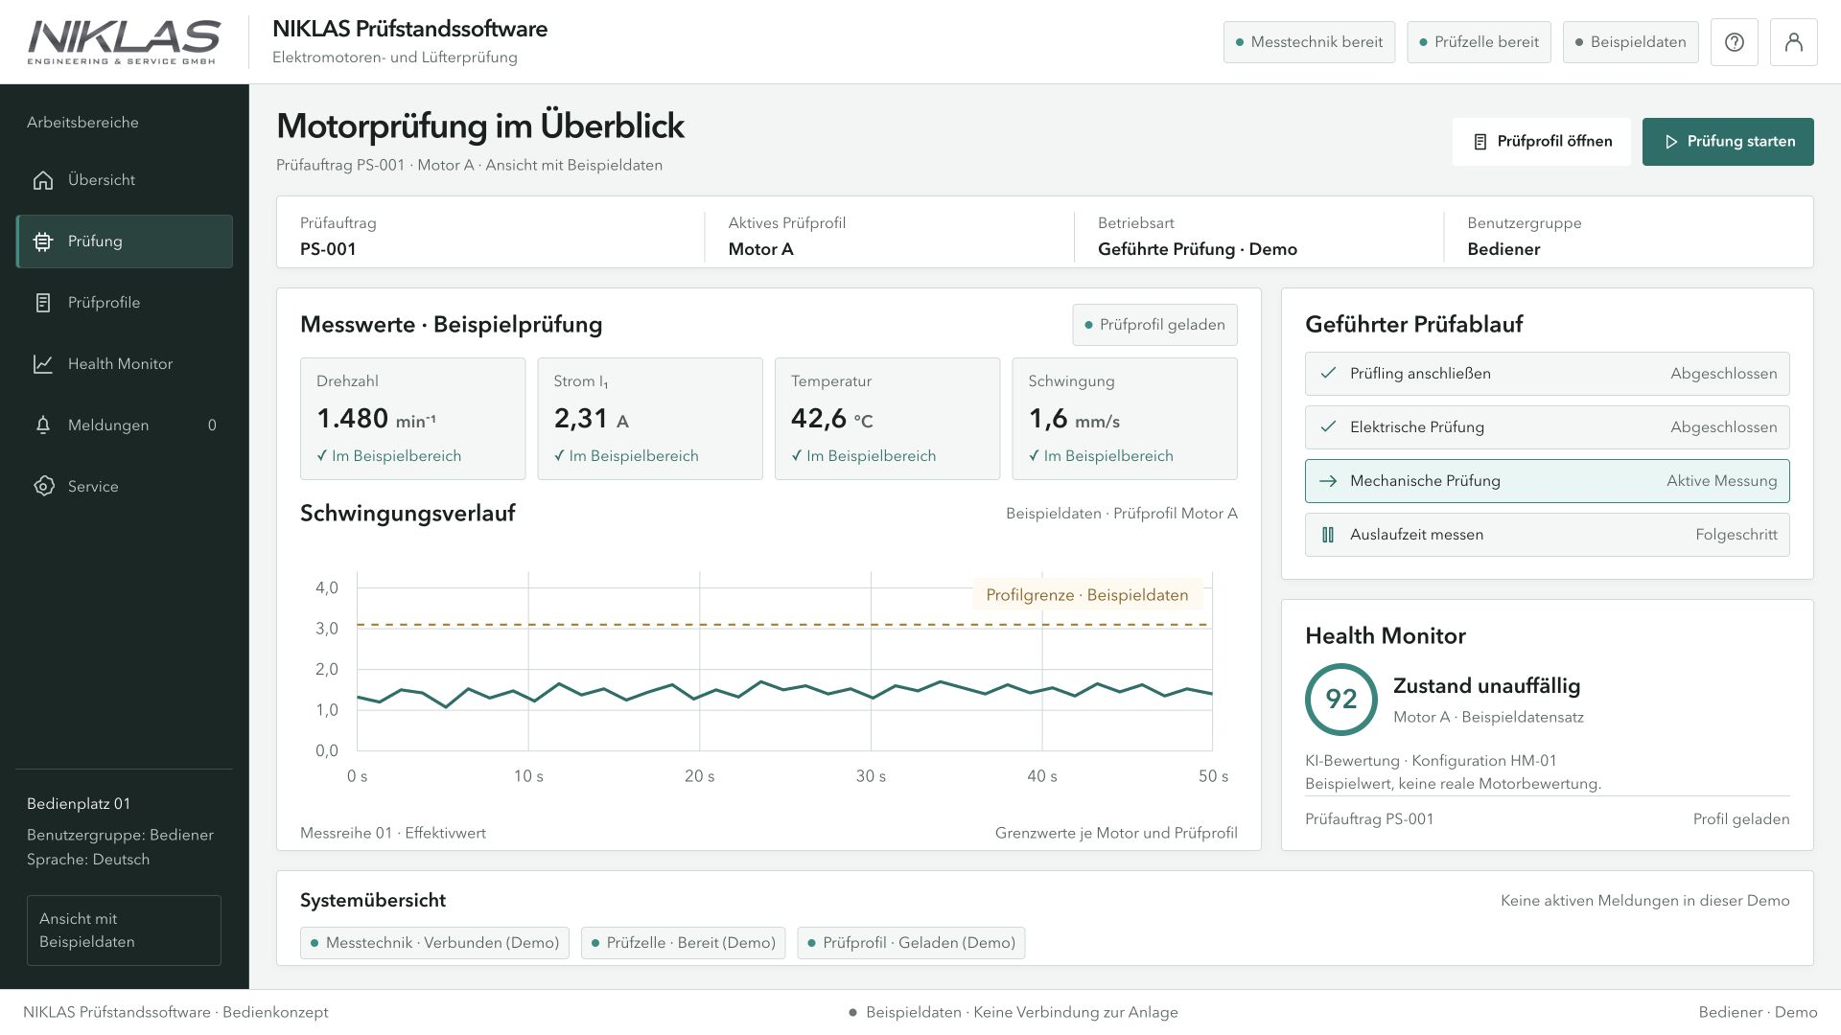Open Health Monitor from the sidebar
1841x1035 pixels.
click(125, 364)
